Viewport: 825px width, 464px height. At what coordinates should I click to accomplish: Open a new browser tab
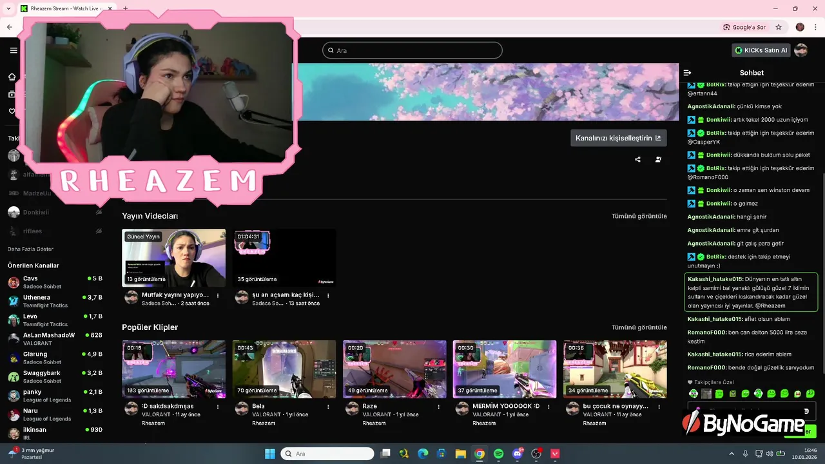pos(125,8)
